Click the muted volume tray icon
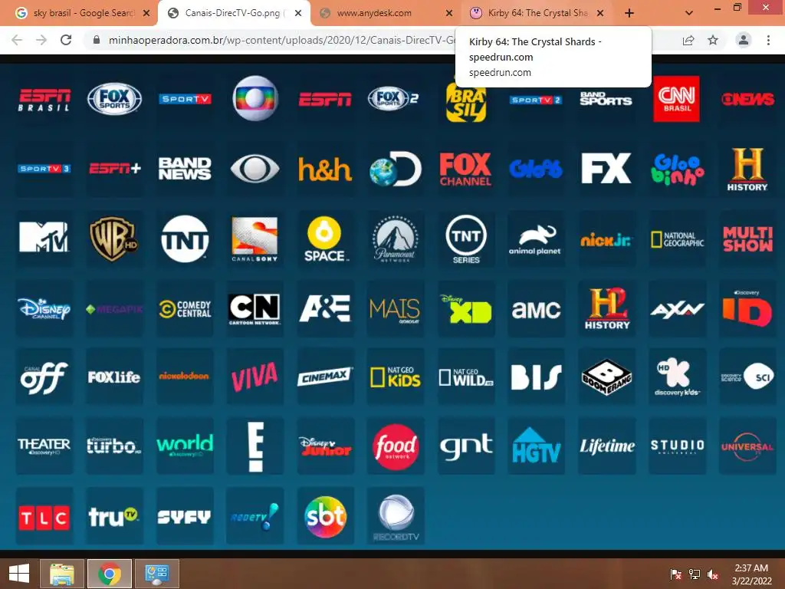The image size is (785, 589). (x=712, y=574)
